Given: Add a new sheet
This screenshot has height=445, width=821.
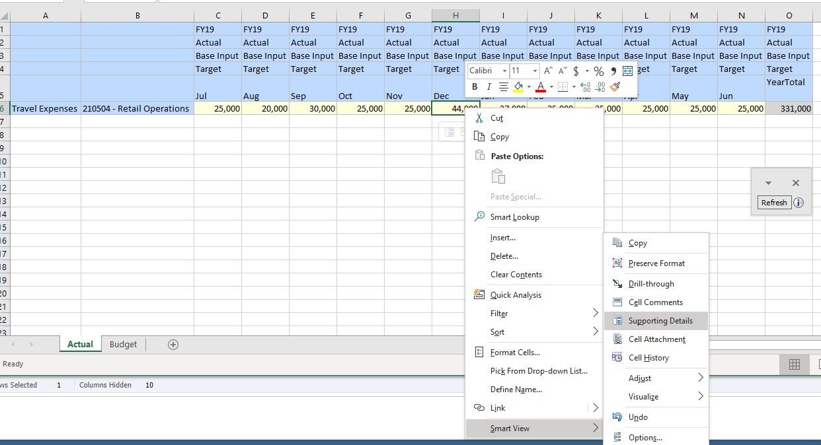Looking at the screenshot, I should pos(173,344).
